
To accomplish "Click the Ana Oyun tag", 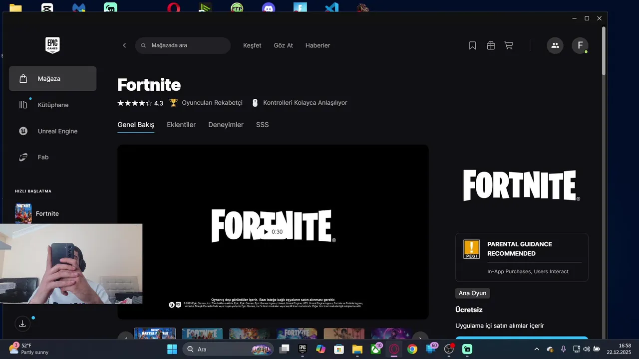I will coord(472,293).
